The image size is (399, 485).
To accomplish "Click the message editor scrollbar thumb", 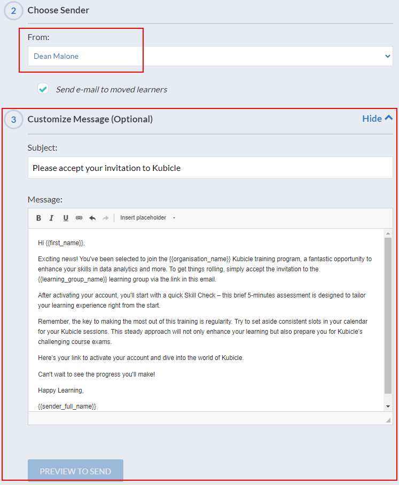I will (388, 316).
